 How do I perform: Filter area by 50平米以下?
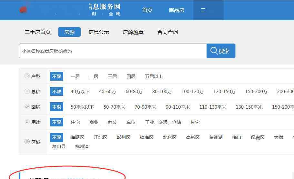click(82, 107)
